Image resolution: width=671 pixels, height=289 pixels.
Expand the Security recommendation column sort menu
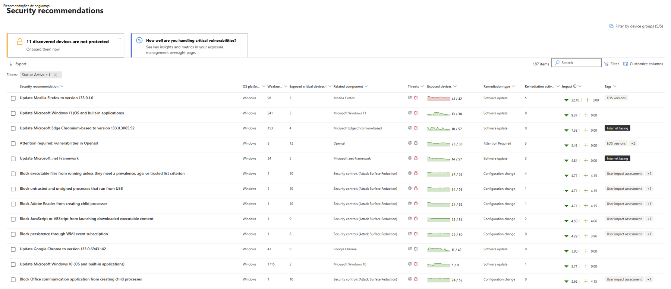(62, 87)
